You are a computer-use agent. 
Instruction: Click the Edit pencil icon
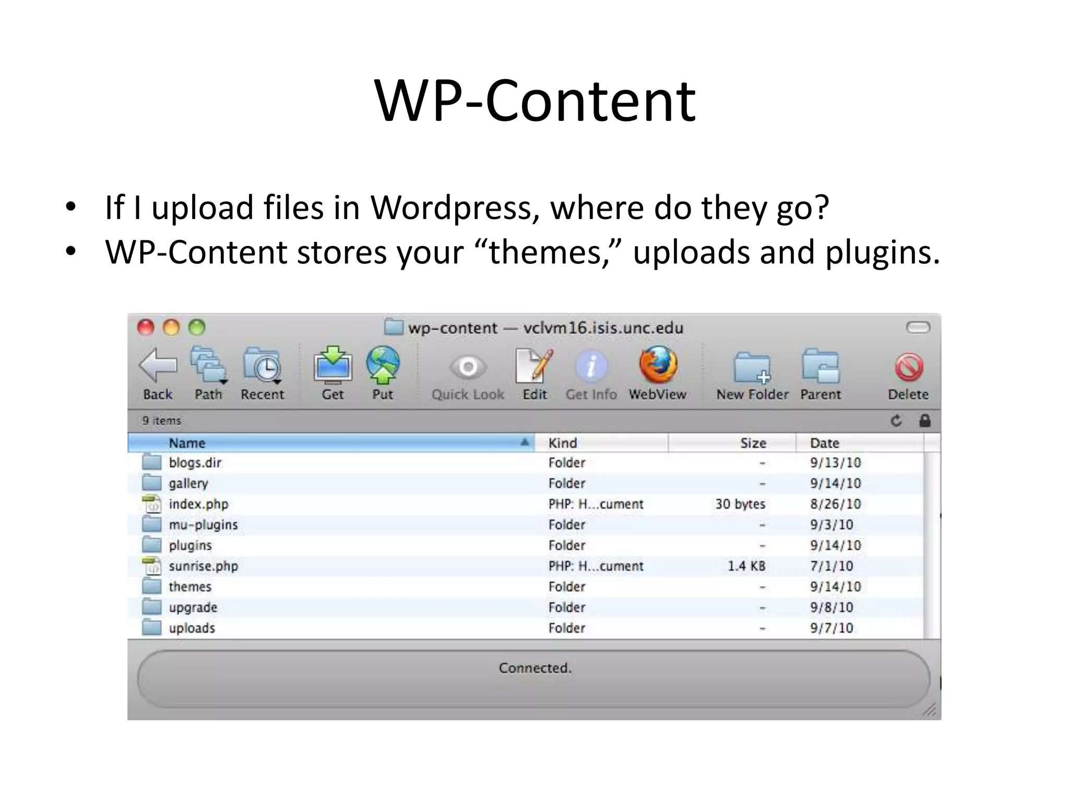pyautogui.click(x=534, y=365)
